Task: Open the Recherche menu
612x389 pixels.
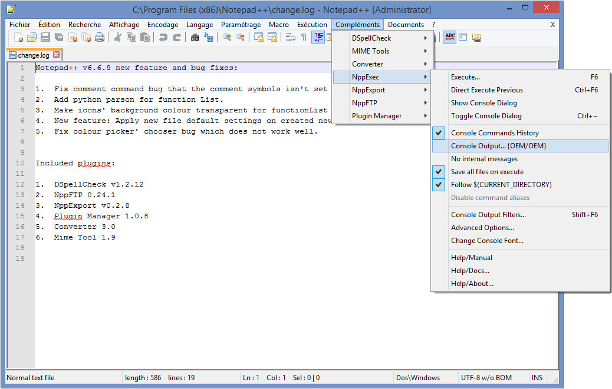Action: tap(85, 25)
